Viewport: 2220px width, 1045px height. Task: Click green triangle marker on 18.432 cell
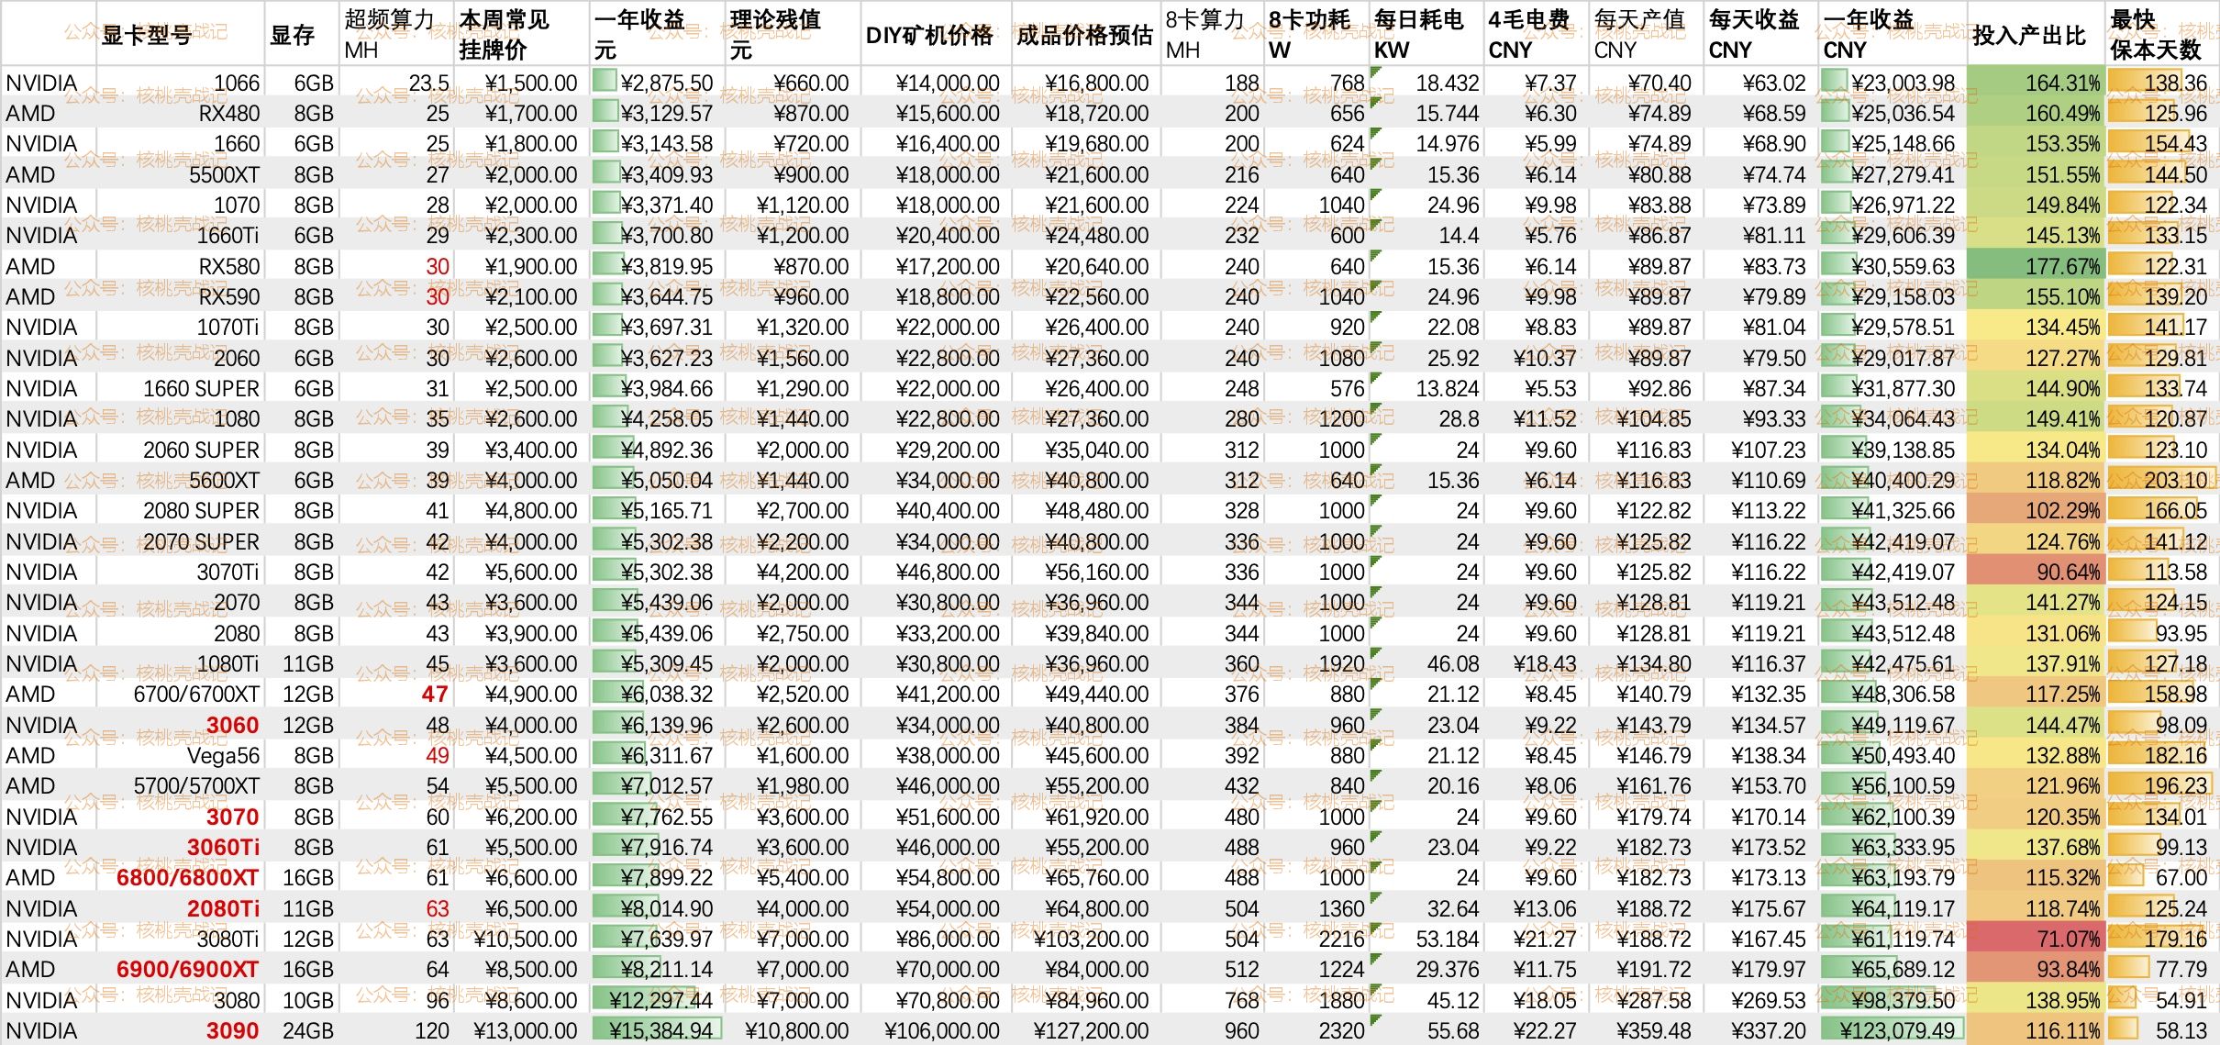[1376, 71]
